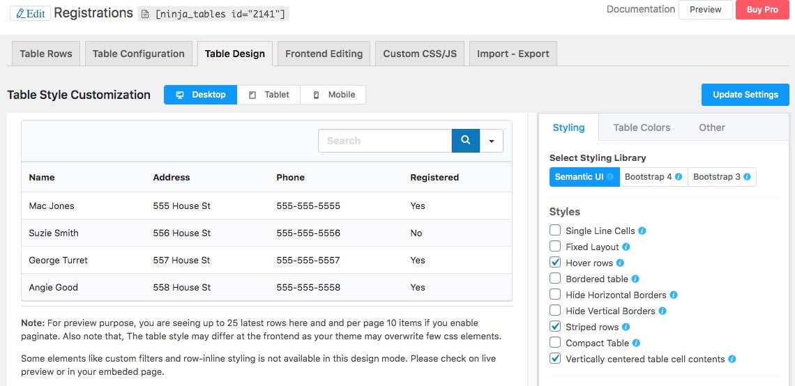Screen dimensions: 795x386
Task: Go to Custom CSS/JS tab
Action: pyautogui.click(x=420, y=54)
